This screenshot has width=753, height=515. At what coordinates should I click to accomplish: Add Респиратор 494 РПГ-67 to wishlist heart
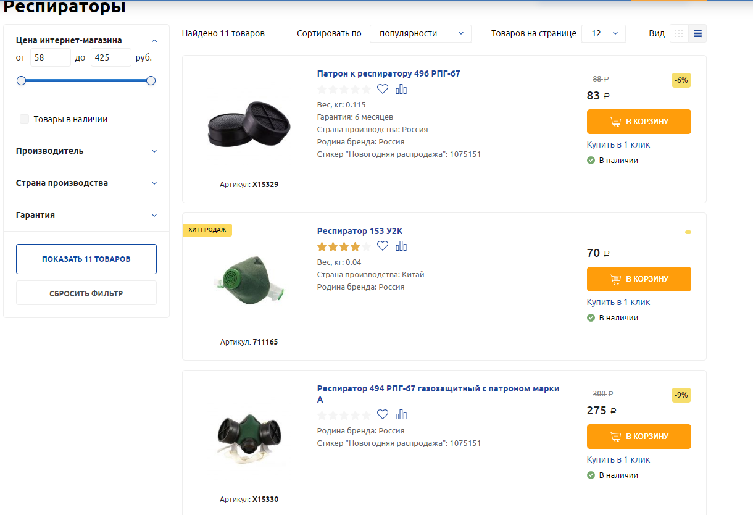(x=383, y=414)
